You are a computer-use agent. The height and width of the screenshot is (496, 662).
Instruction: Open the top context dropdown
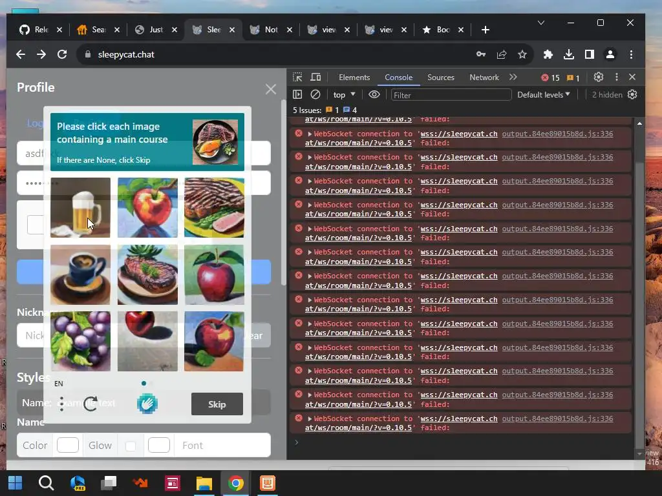[x=344, y=95]
